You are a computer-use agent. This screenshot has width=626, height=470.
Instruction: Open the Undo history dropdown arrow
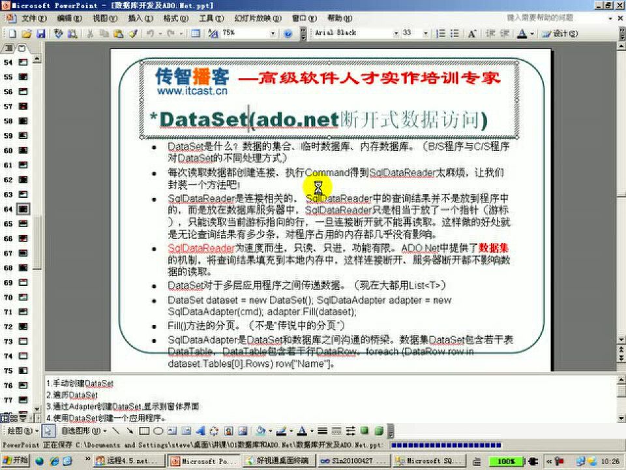pos(160,33)
